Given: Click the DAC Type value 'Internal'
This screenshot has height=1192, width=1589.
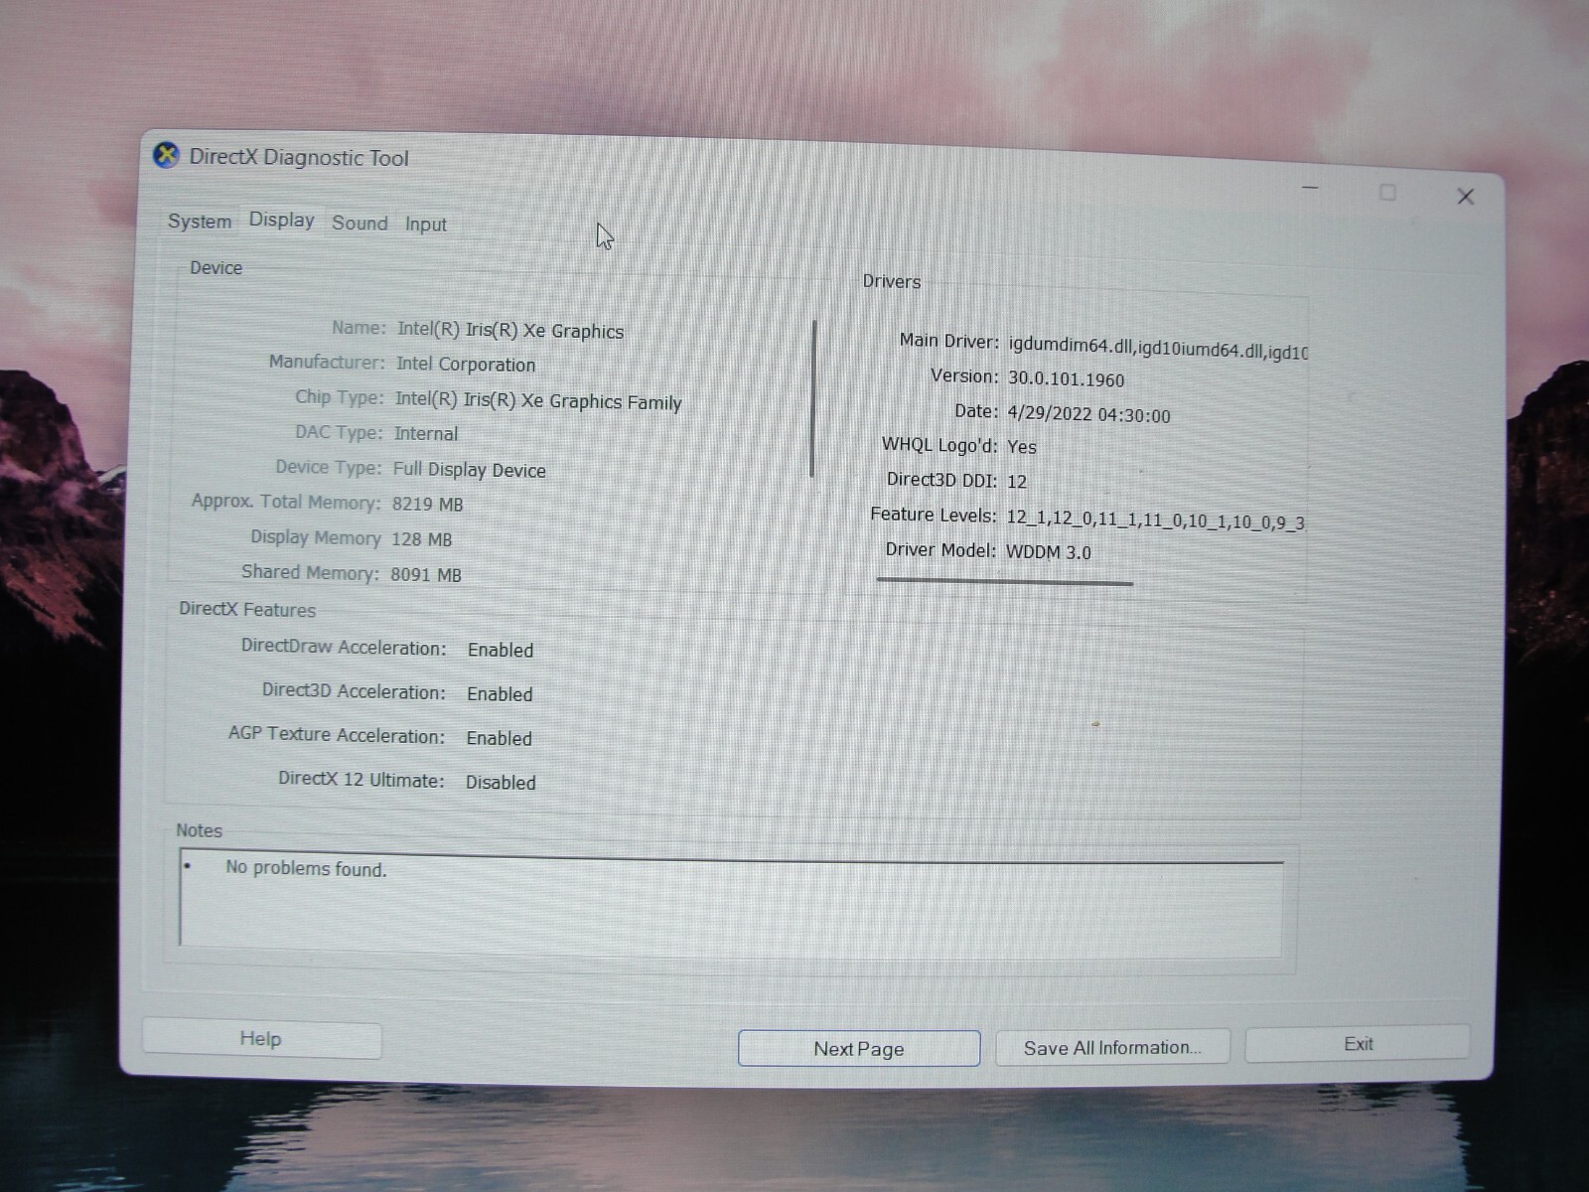Looking at the screenshot, I should [426, 434].
